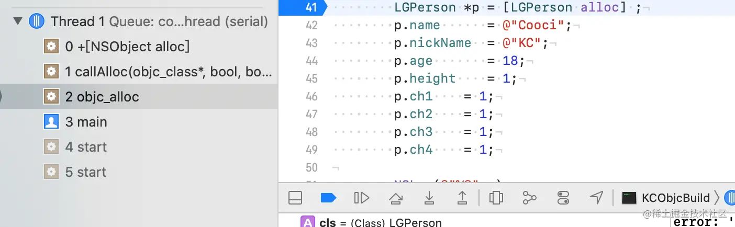735x227 pixels.
Task: Click line number 43 in gutter
Action: click(x=311, y=43)
